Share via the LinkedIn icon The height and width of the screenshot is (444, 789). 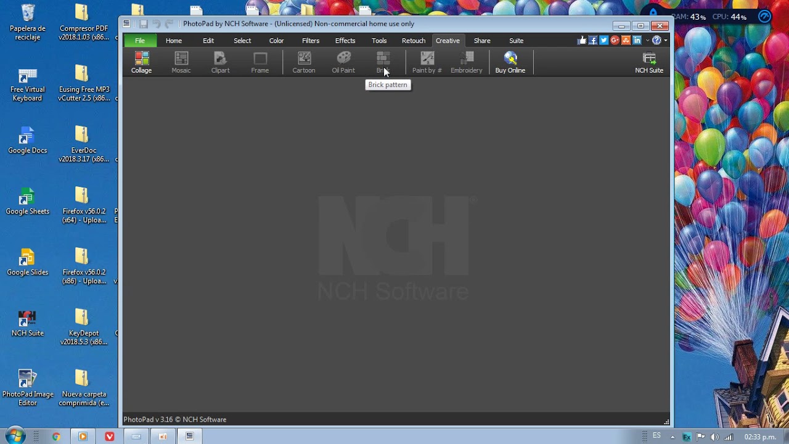(637, 40)
